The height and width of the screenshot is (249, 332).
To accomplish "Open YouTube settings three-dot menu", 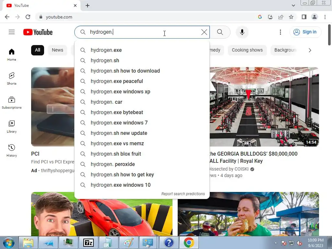I will pos(280,32).
